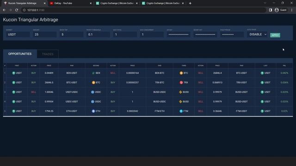The image size is (296, 166).
Task: Click the BDX coin icon in row 1
Action: (x=93, y=73)
